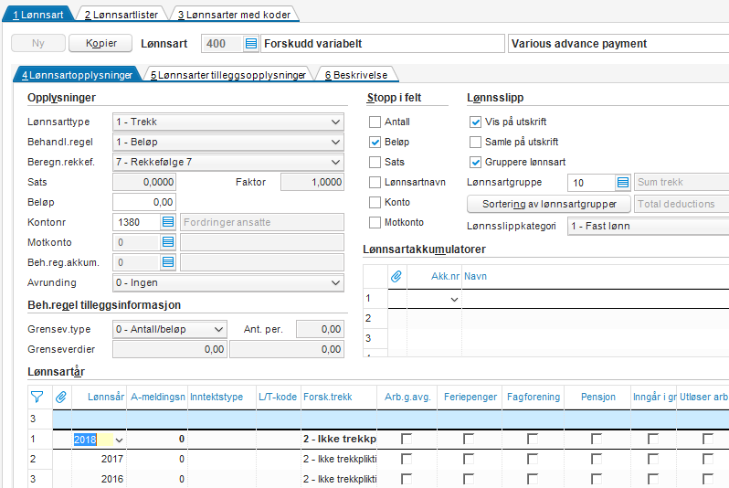The width and height of the screenshot is (729, 488).
Task: Open Lønnsarter med koder tab
Action: 234,15
